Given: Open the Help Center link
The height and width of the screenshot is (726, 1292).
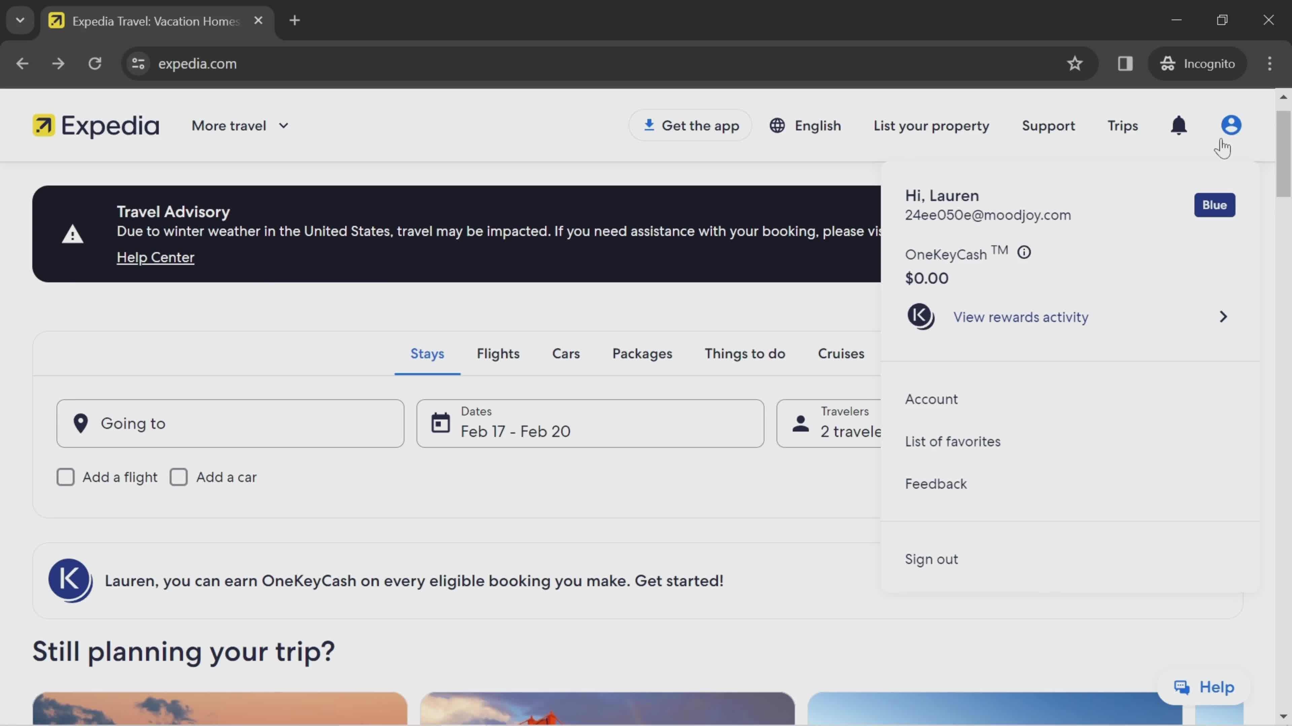Looking at the screenshot, I should (155, 257).
